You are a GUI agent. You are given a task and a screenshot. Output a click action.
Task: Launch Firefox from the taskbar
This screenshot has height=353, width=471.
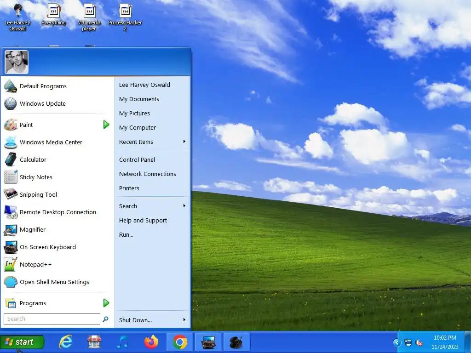151,342
